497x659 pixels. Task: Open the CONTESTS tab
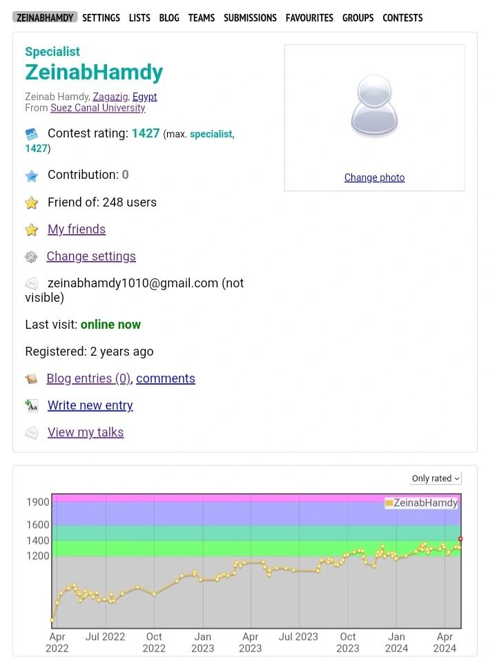tap(402, 18)
